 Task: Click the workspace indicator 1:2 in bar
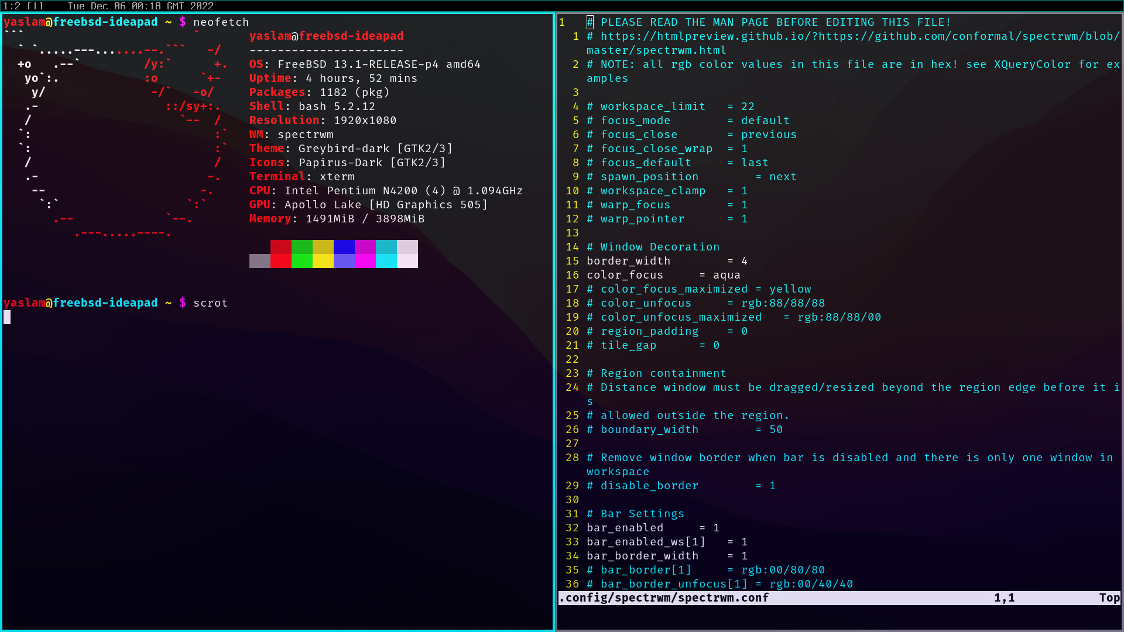pos(12,6)
